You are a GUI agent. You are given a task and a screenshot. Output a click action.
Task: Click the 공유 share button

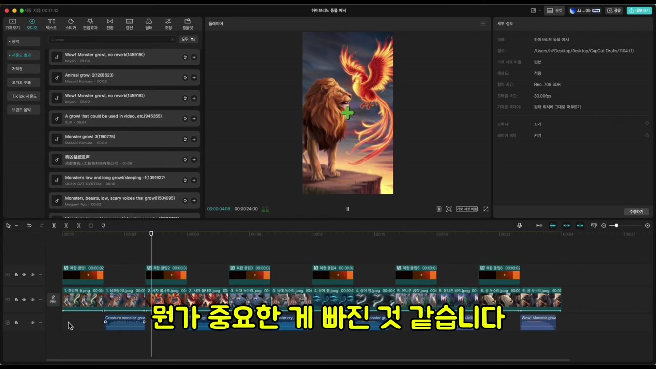coord(614,10)
